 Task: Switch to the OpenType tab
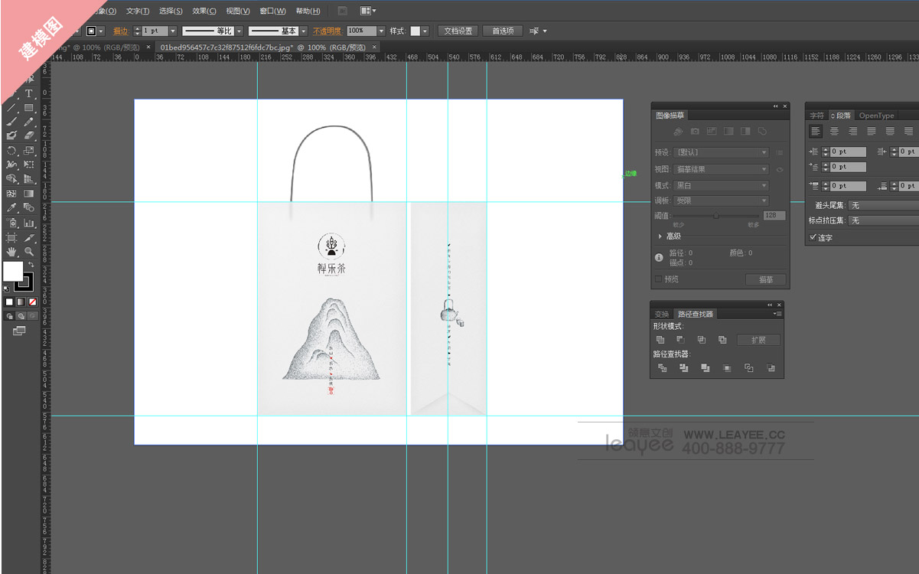tap(876, 116)
